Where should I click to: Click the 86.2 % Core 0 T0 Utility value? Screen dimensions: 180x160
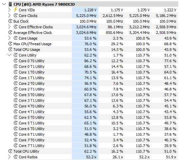click(x=90, y=61)
